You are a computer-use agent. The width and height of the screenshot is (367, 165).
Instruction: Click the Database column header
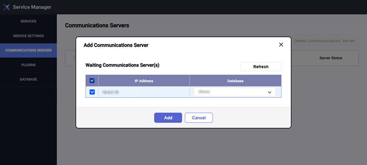[x=235, y=81]
